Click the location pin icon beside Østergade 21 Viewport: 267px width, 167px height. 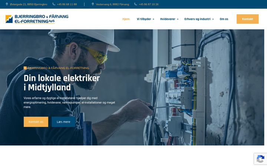click(7, 4)
